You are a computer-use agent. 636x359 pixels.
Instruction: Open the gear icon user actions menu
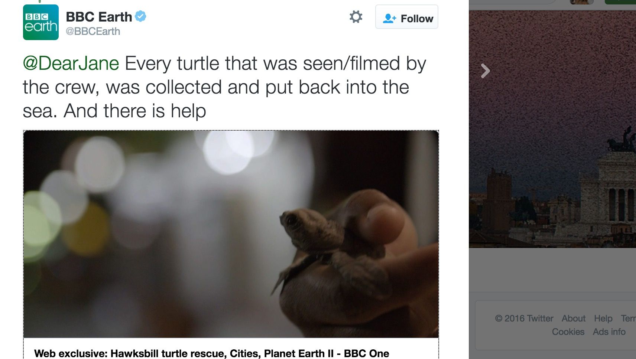356,17
